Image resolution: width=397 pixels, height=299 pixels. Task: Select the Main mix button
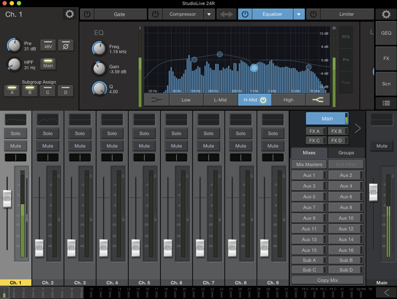327,118
